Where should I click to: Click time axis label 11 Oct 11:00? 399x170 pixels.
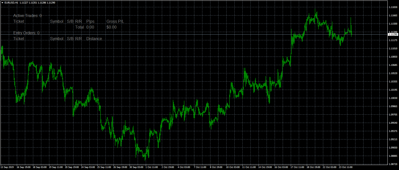[x=249, y=167]
